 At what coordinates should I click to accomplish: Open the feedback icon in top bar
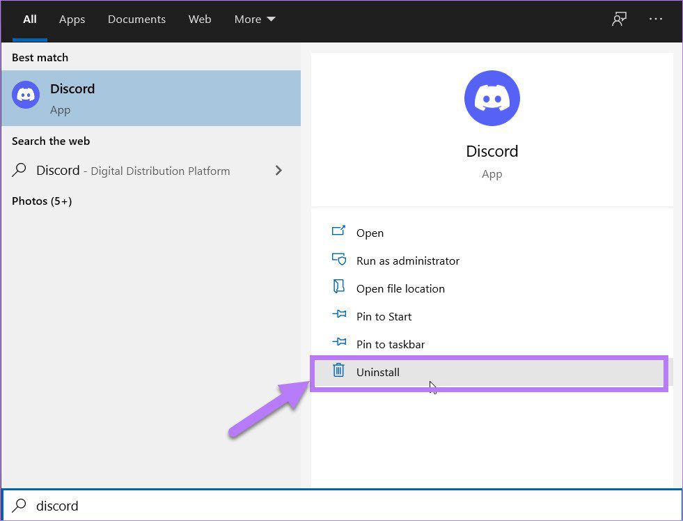pos(619,20)
